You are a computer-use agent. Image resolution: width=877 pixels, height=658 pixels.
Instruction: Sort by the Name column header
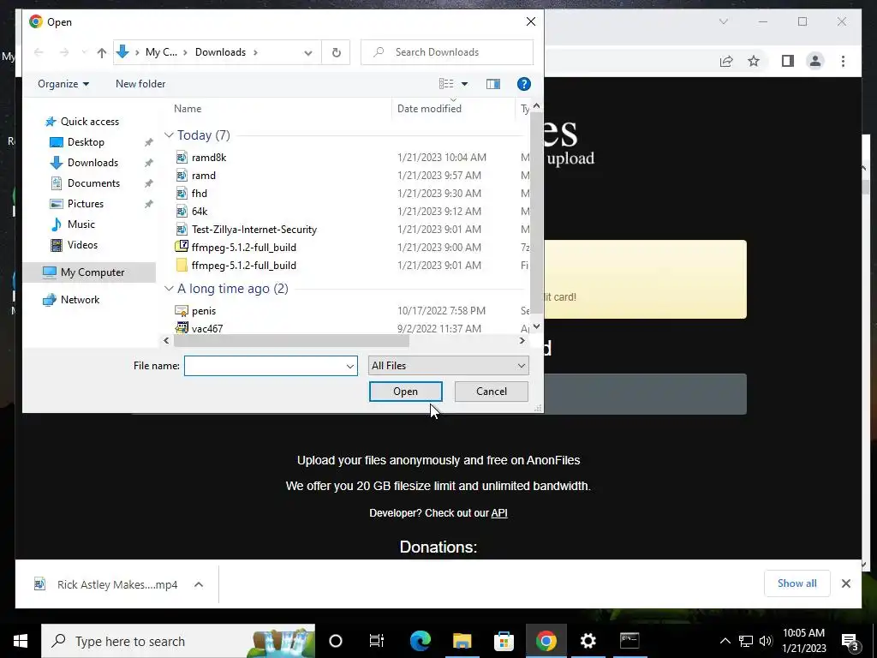[188, 109]
